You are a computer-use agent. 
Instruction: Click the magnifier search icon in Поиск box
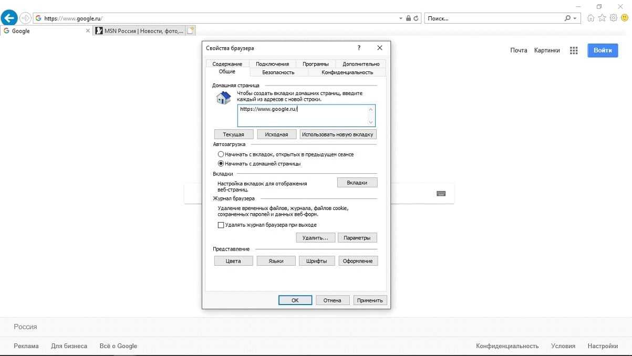(567, 18)
